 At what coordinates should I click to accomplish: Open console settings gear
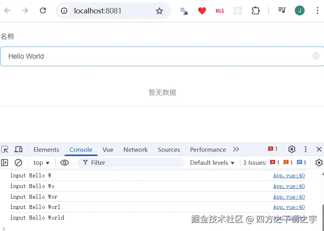pos(319,162)
